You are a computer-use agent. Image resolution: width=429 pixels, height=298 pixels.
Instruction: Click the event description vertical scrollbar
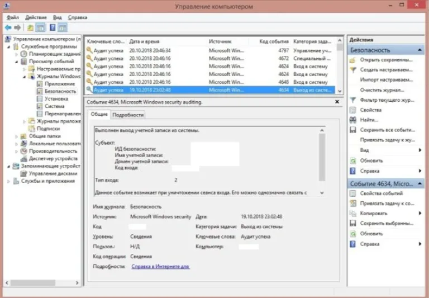322,162
